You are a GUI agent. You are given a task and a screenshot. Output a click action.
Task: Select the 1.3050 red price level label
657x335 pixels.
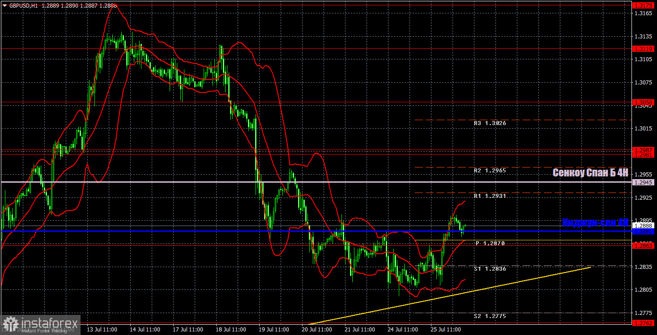[x=644, y=102]
